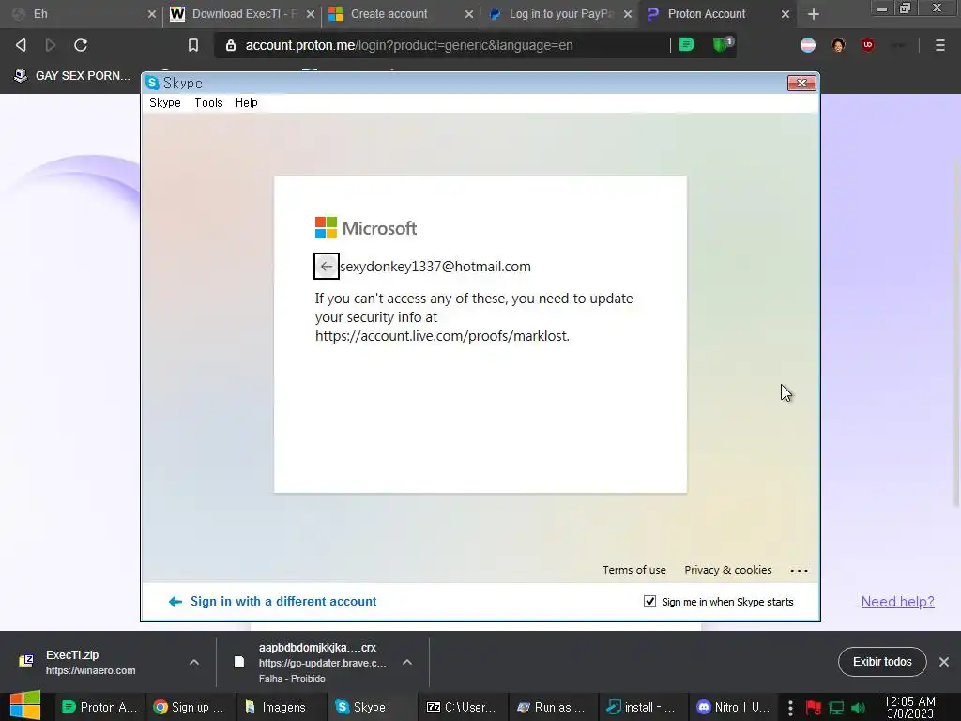Screen dimensions: 961x721
Task: Close the Skype window
Action: coord(801,83)
